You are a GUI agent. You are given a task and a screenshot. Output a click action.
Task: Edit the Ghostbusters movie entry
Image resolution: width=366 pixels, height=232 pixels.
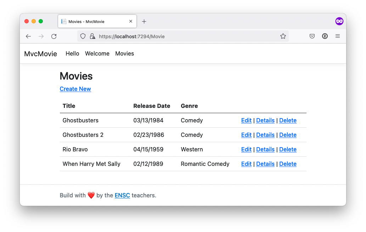[246, 121]
